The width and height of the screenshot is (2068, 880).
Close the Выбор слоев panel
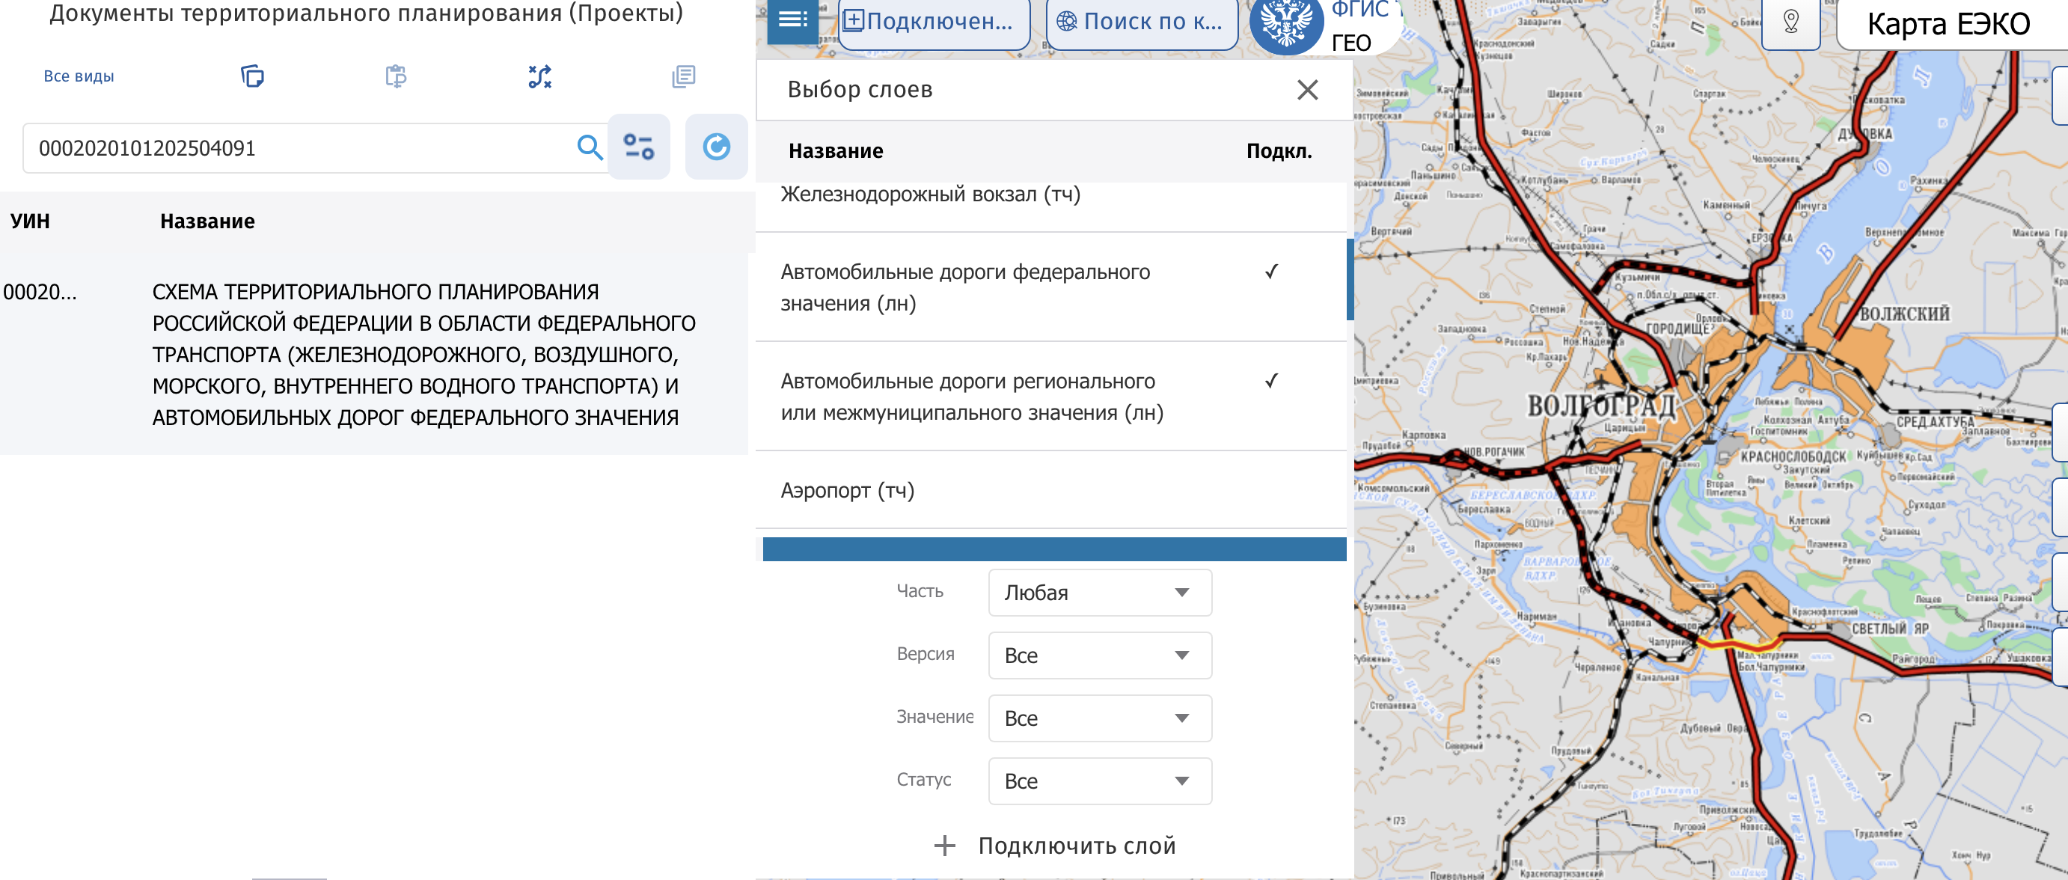click(1307, 90)
